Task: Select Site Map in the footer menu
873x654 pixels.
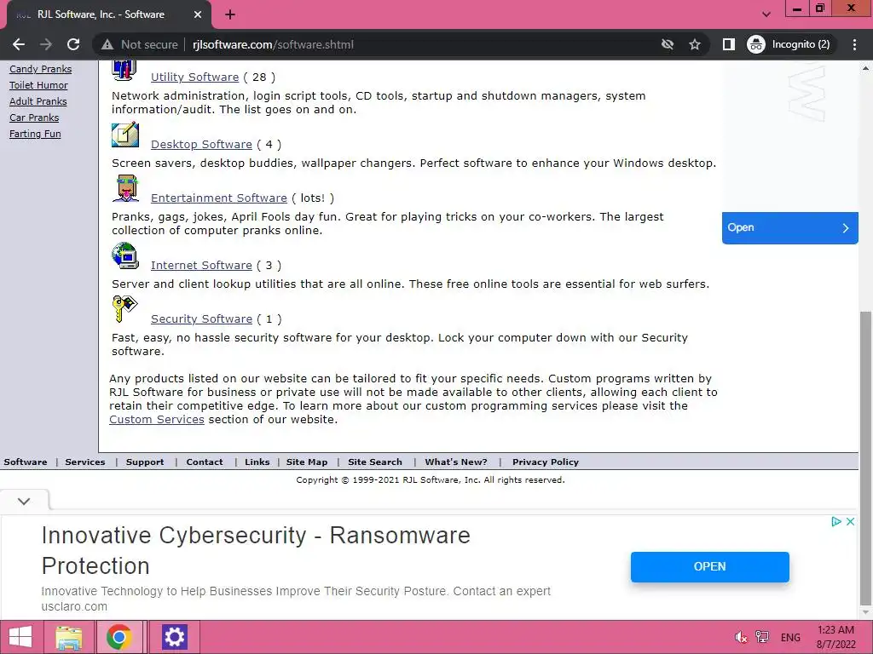Action: pyautogui.click(x=307, y=462)
